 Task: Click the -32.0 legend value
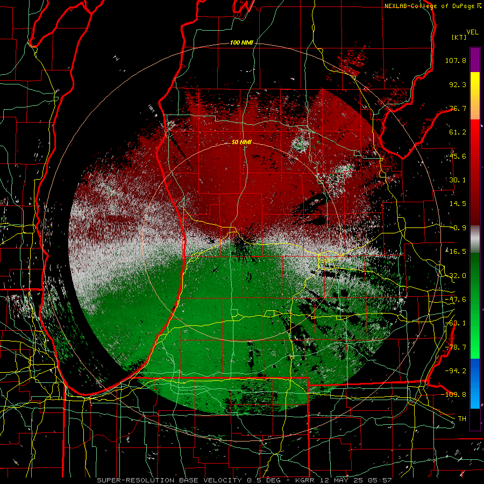pos(455,276)
